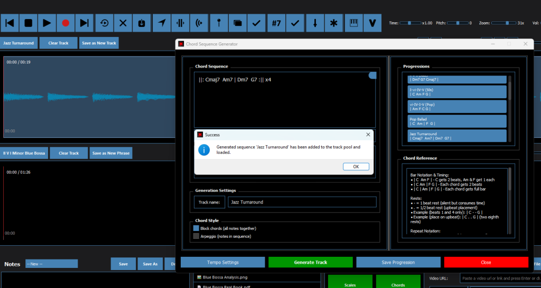Enable Block chords style option
Viewport: 541px width, 288px height.
click(197, 228)
